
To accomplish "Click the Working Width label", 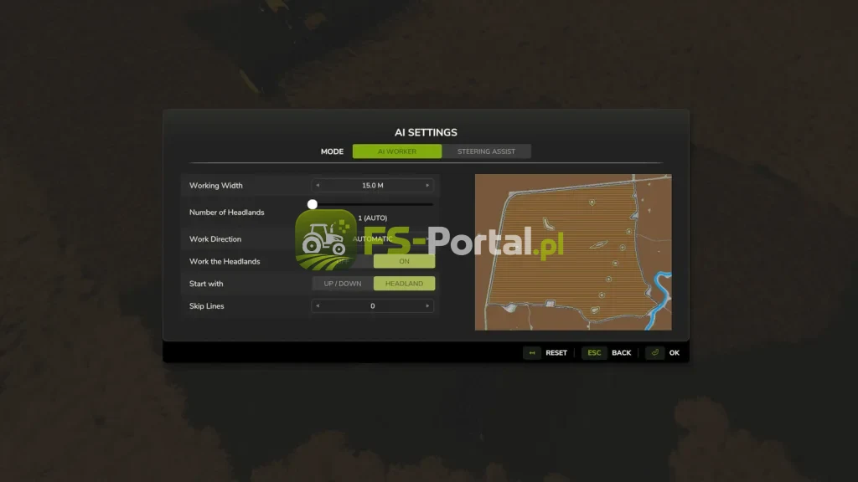I will [215, 186].
